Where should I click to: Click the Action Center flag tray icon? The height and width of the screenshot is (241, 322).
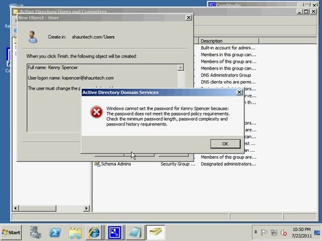tap(264, 232)
